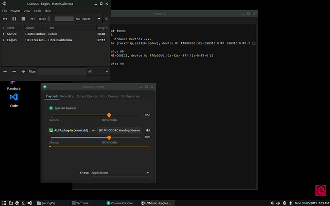Maximize the Volume Control window
This screenshot has width=330, height=206.
(146, 87)
